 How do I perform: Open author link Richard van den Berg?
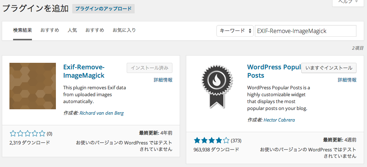(102, 113)
